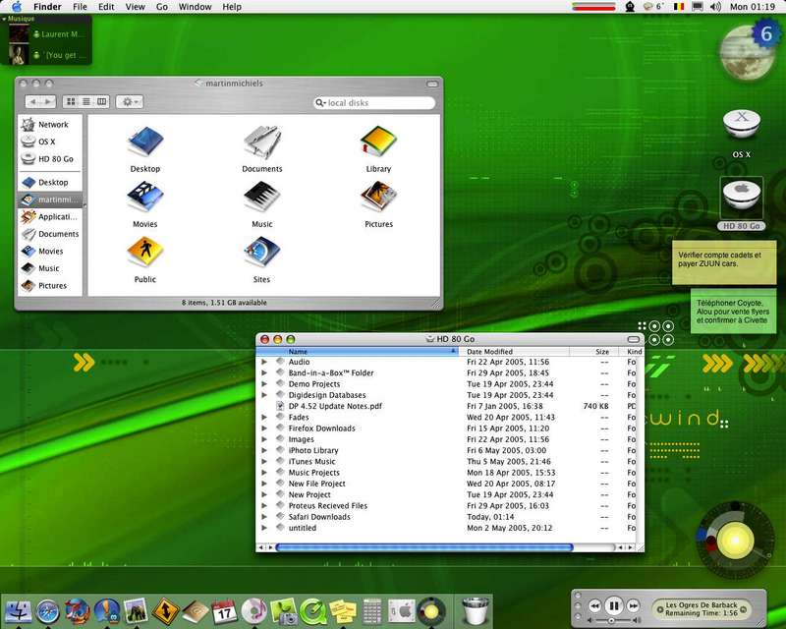Switch Finder to column view

102,102
